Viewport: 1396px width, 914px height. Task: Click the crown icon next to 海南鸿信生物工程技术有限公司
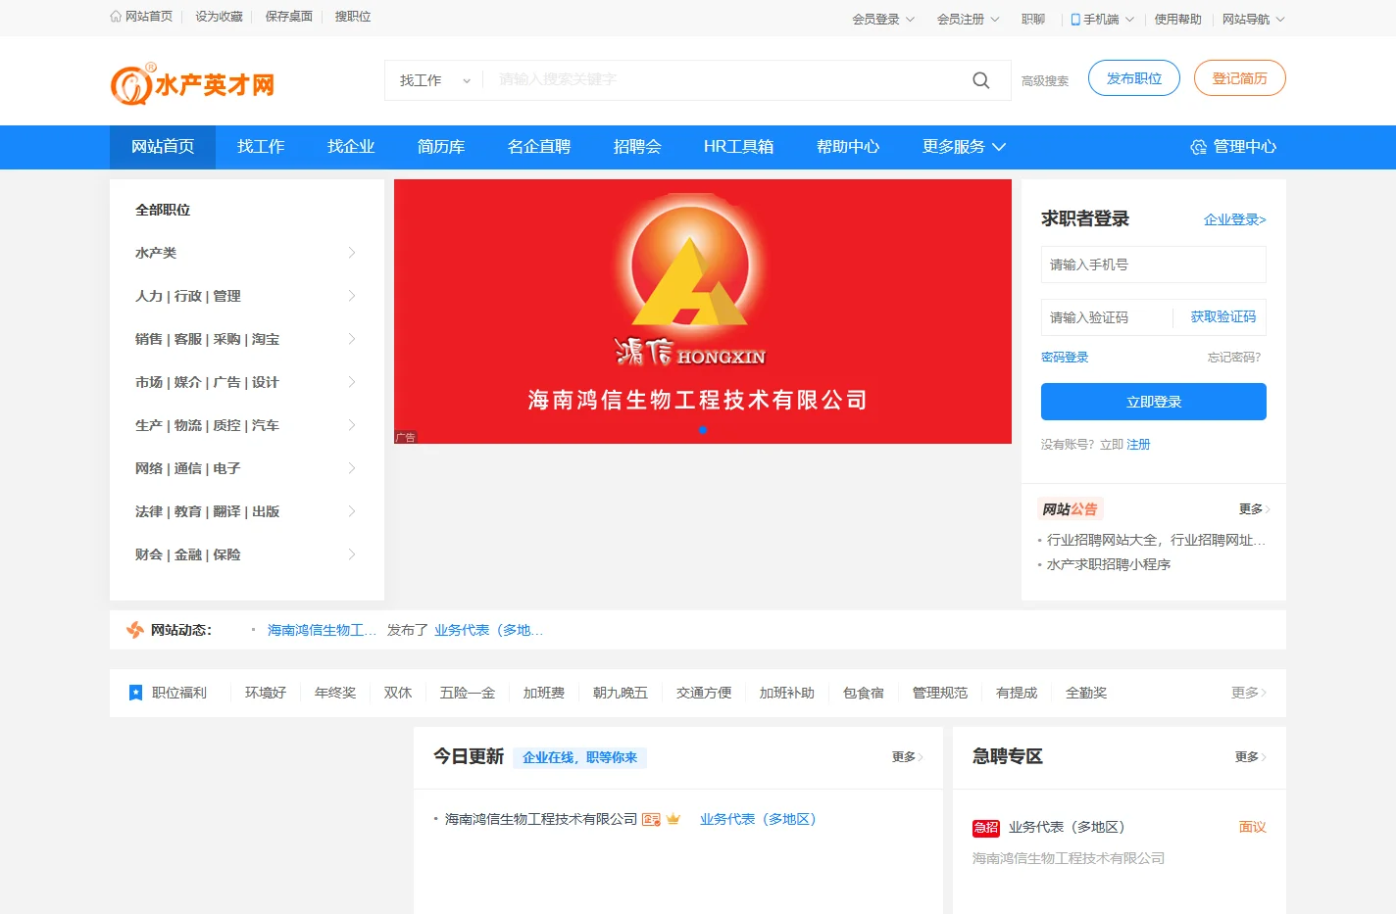pos(673,819)
